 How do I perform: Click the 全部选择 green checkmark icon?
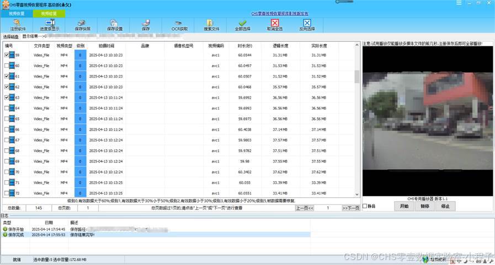point(242,23)
